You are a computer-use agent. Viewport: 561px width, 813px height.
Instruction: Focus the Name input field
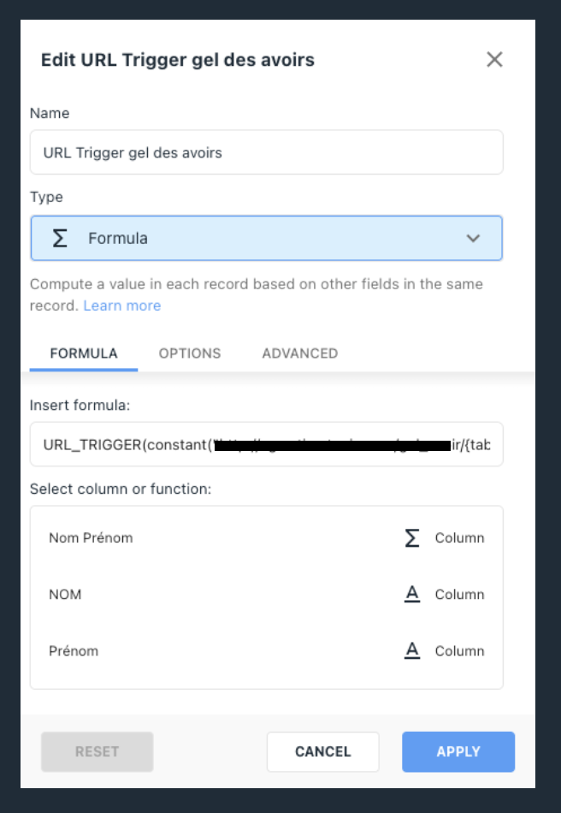pos(266,152)
